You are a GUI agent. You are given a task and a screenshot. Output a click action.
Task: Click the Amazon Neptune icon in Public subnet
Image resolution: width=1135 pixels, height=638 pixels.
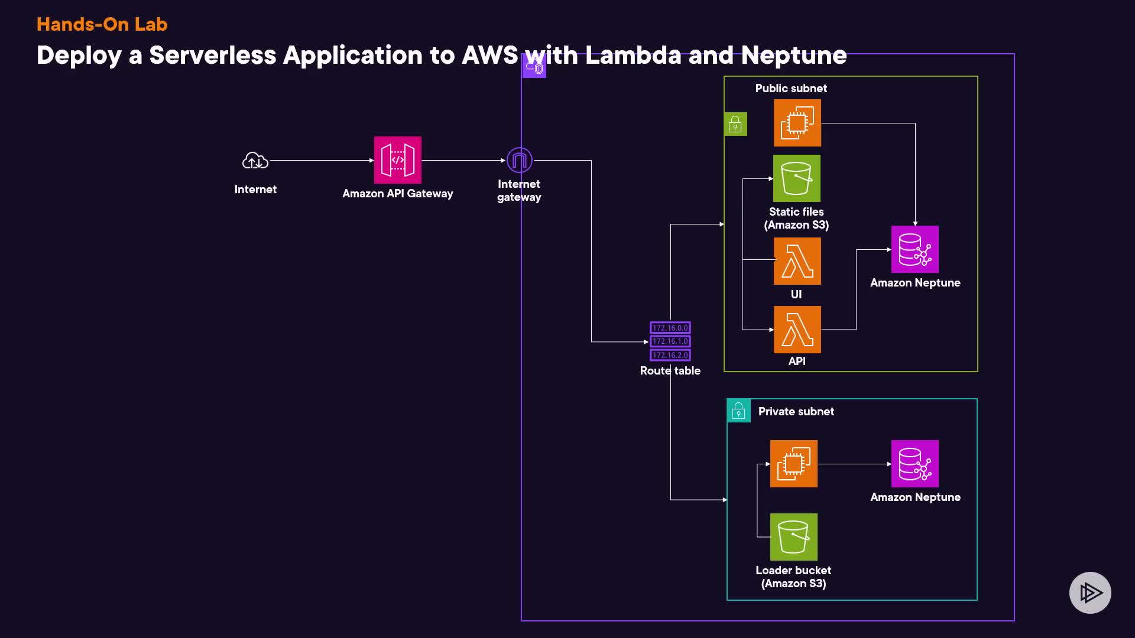point(915,249)
